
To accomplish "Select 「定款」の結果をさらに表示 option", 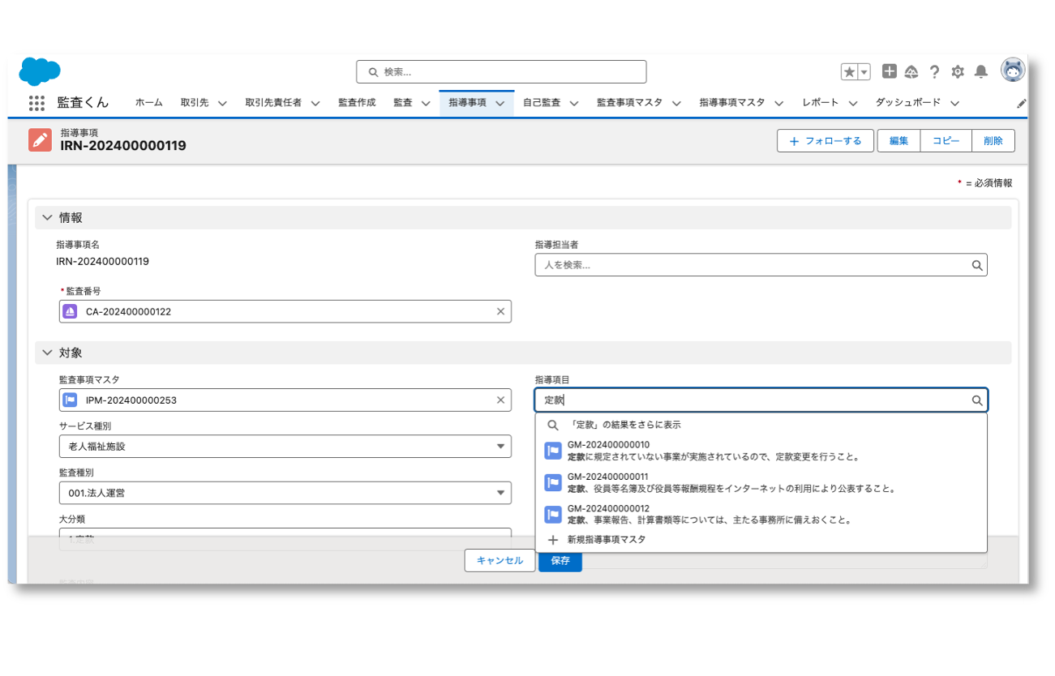I will pos(761,425).
